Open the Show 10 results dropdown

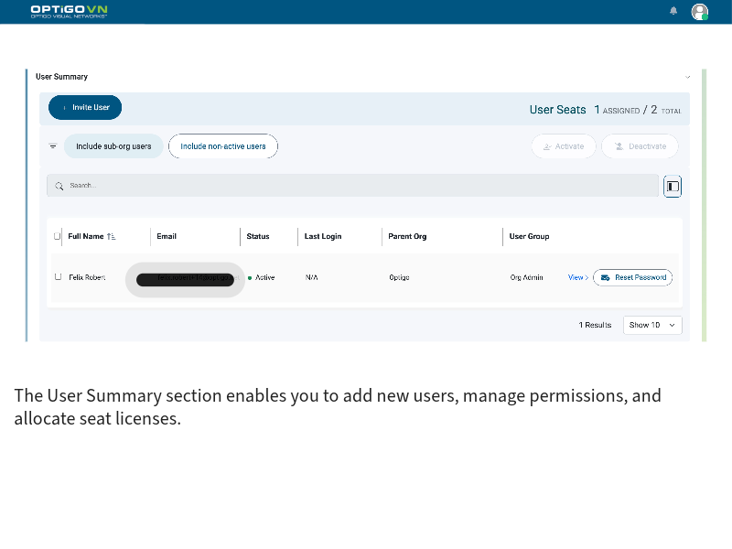tap(652, 325)
